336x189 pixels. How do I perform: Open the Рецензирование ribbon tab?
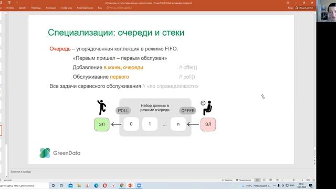pyautogui.click(x=85, y=8)
